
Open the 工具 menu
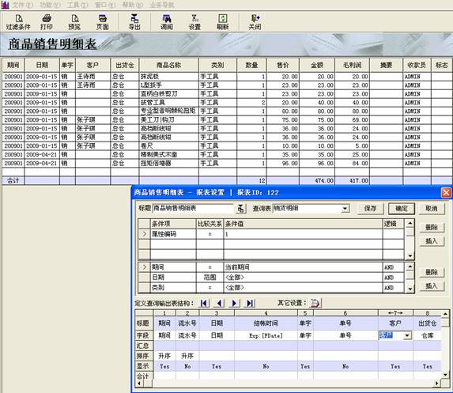click(x=77, y=5)
